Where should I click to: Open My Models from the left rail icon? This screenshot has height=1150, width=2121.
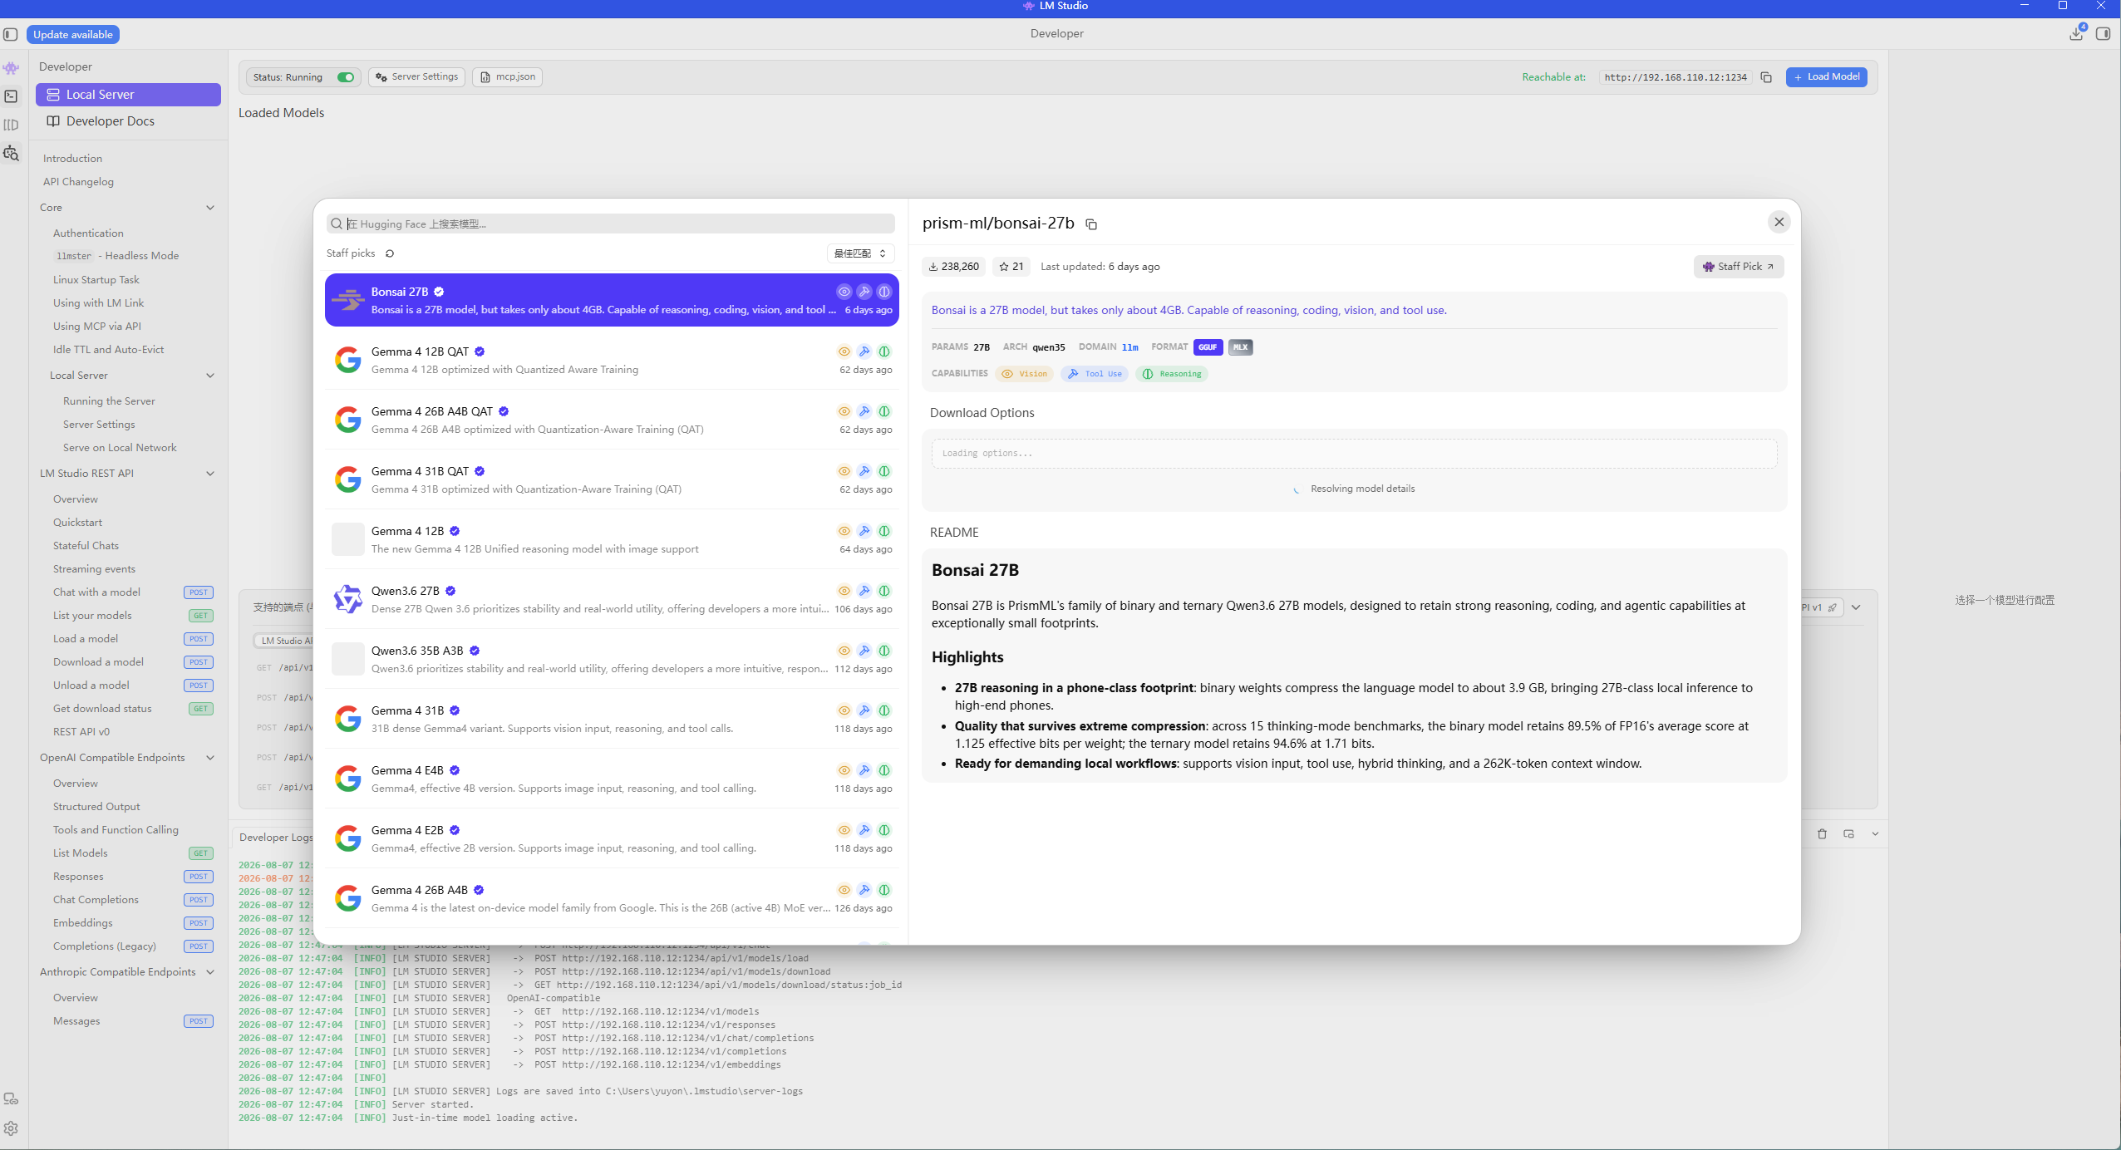tap(11, 125)
